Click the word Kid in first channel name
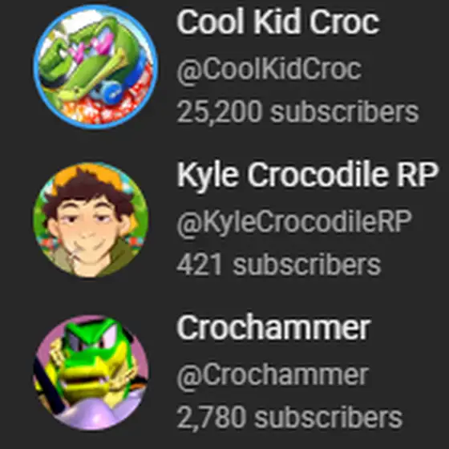Image resolution: width=449 pixels, height=449 pixels. [x=277, y=22]
